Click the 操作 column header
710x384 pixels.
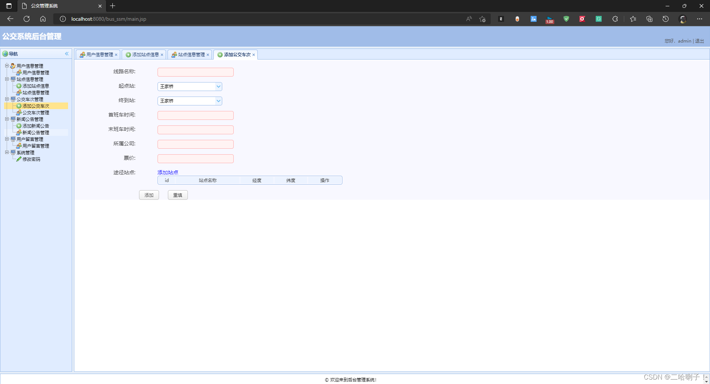[x=325, y=181]
